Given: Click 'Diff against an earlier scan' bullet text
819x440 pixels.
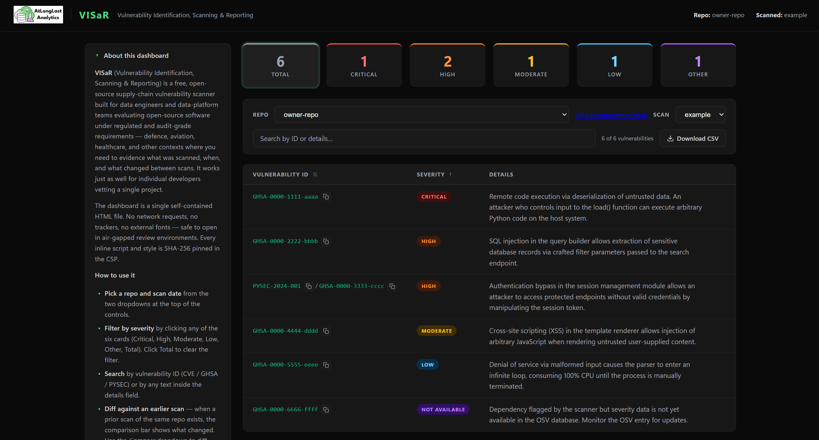Looking at the screenshot, I should (144, 409).
